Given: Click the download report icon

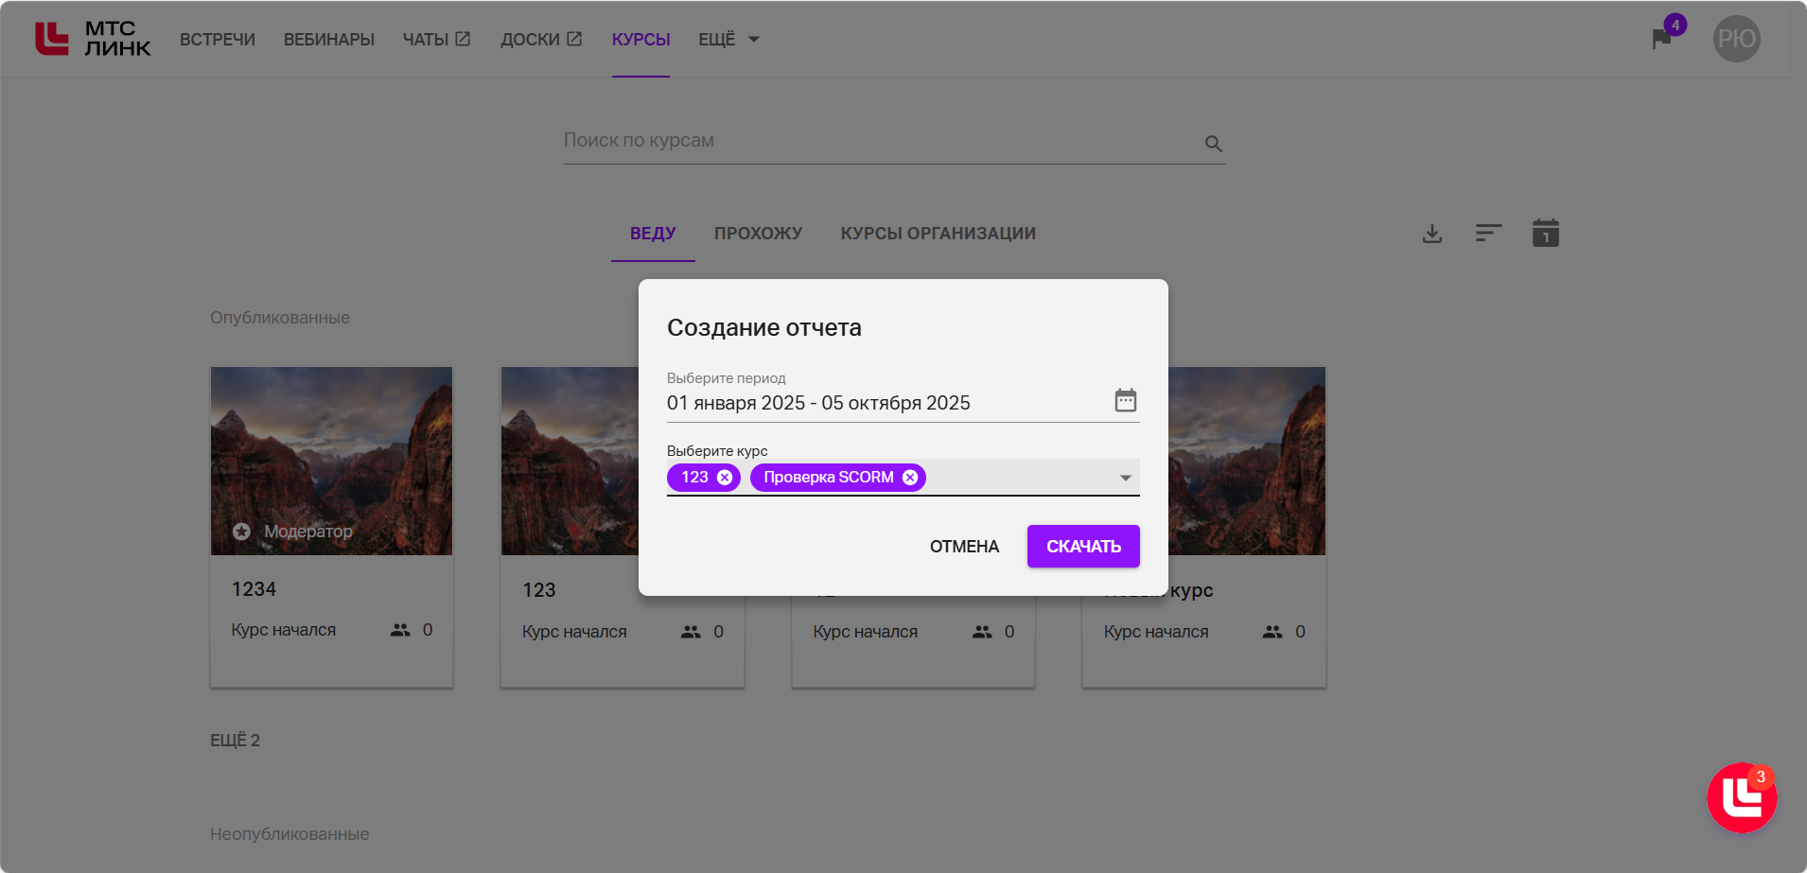Looking at the screenshot, I should click(1432, 234).
